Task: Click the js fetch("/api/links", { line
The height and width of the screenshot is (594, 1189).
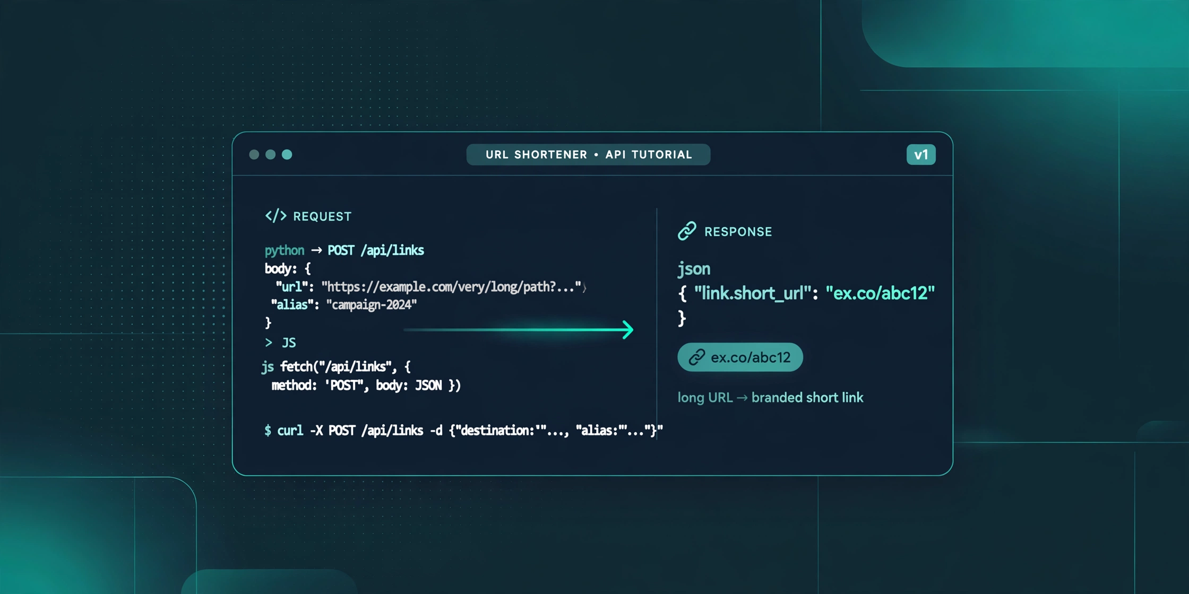Action: tap(336, 366)
